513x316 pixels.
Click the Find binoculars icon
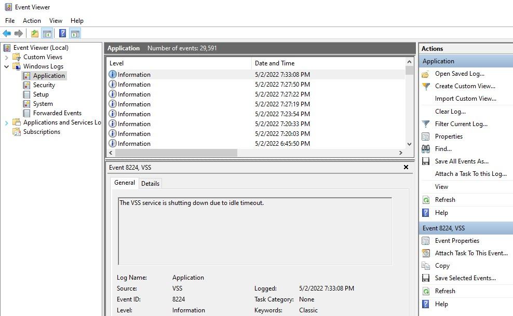pyautogui.click(x=426, y=149)
